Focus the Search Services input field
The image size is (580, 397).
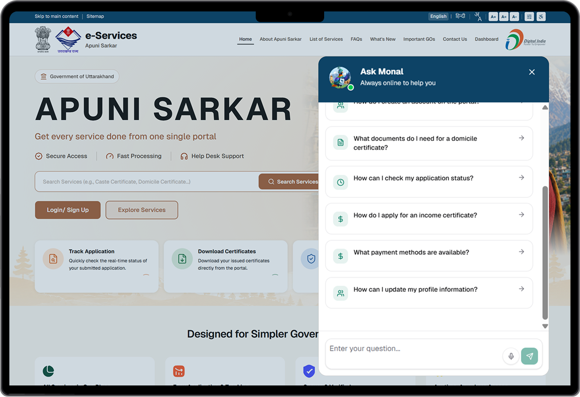coord(147,182)
